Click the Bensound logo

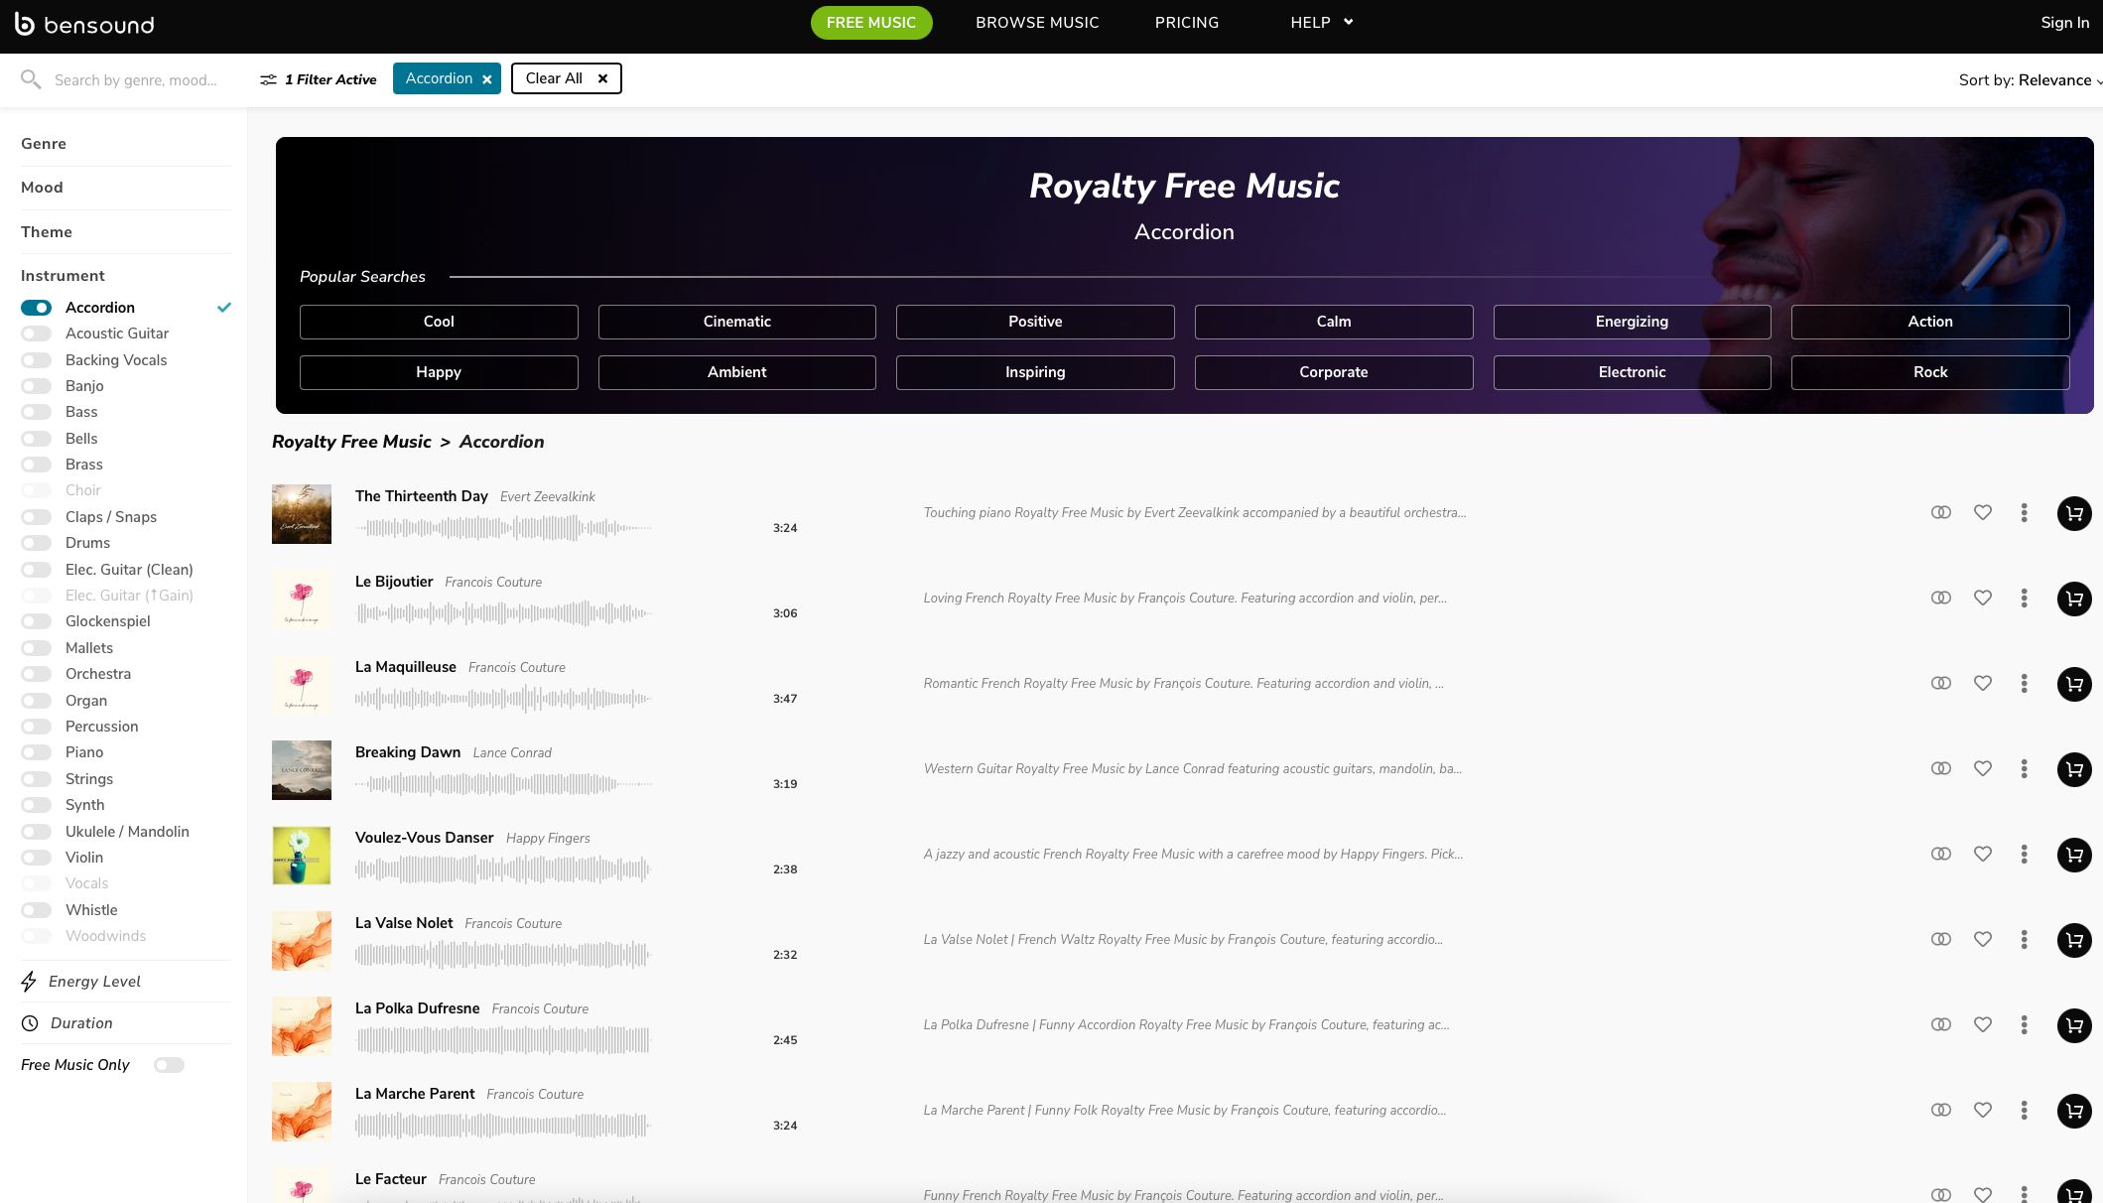click(84, 24)
